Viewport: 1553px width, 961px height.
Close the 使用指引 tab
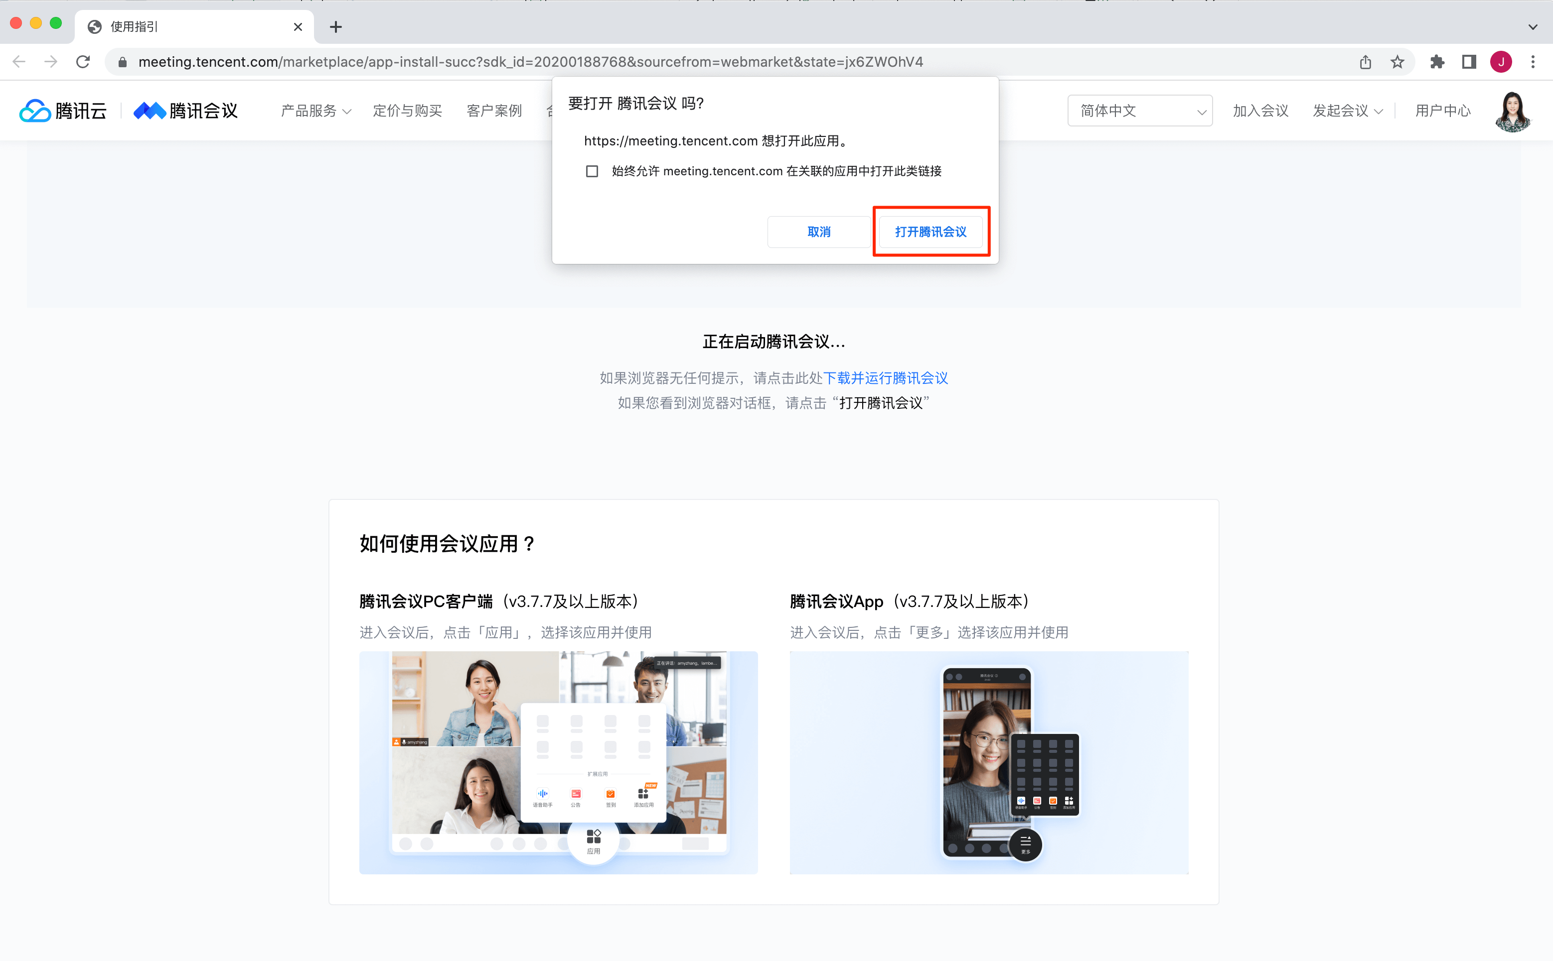point(298,27)
